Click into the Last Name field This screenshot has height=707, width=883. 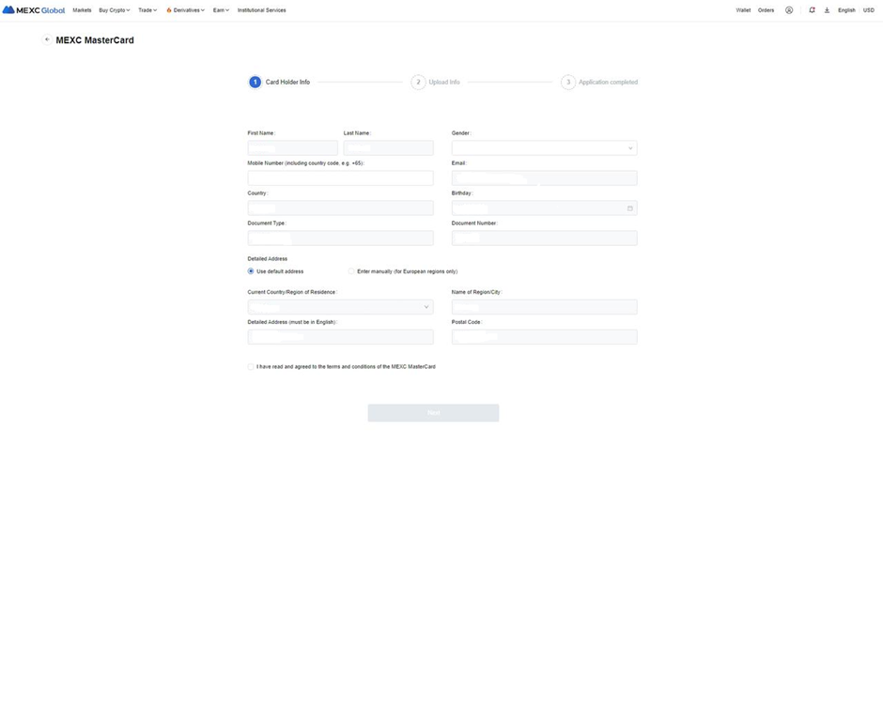click(x=388, y=148)
